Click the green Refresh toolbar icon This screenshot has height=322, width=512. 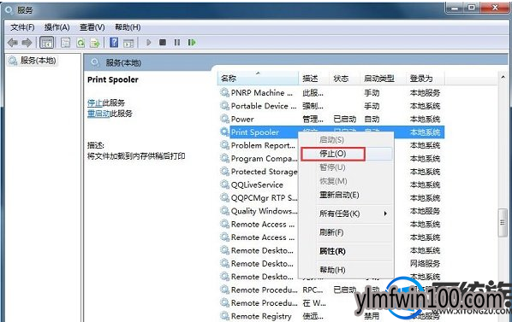click(x=80, y=43)
